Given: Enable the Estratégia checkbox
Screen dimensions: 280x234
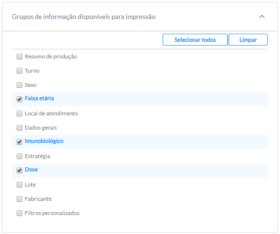Looking at the screenshot, I should tap(19, 156).
